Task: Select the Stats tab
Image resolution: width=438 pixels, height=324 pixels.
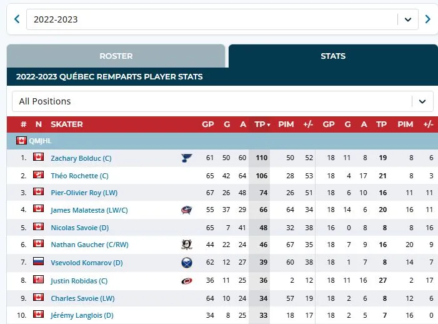Action: [332, 56]
